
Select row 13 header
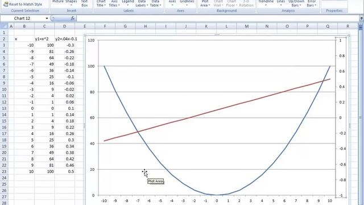pos(4,108)
